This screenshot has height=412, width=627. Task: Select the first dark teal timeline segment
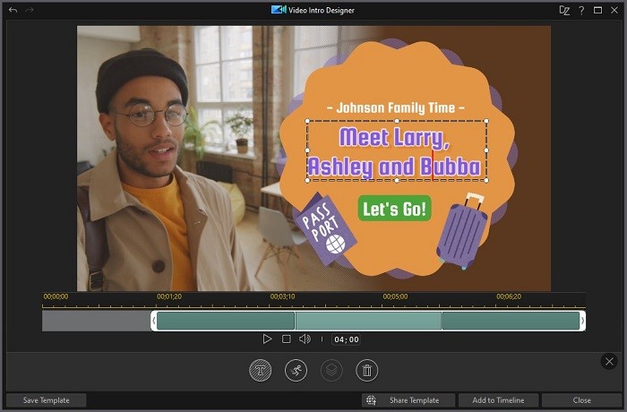point(226,321)
